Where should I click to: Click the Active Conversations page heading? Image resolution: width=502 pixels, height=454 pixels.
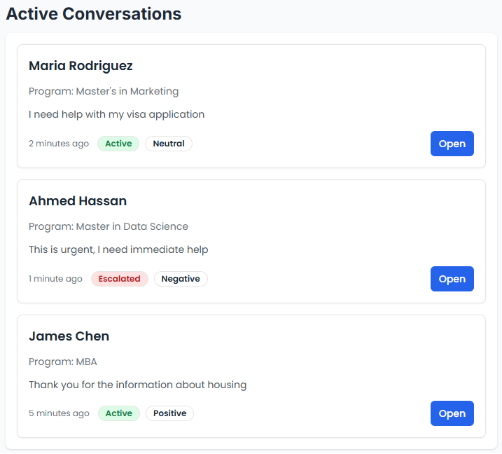point(94,13)
